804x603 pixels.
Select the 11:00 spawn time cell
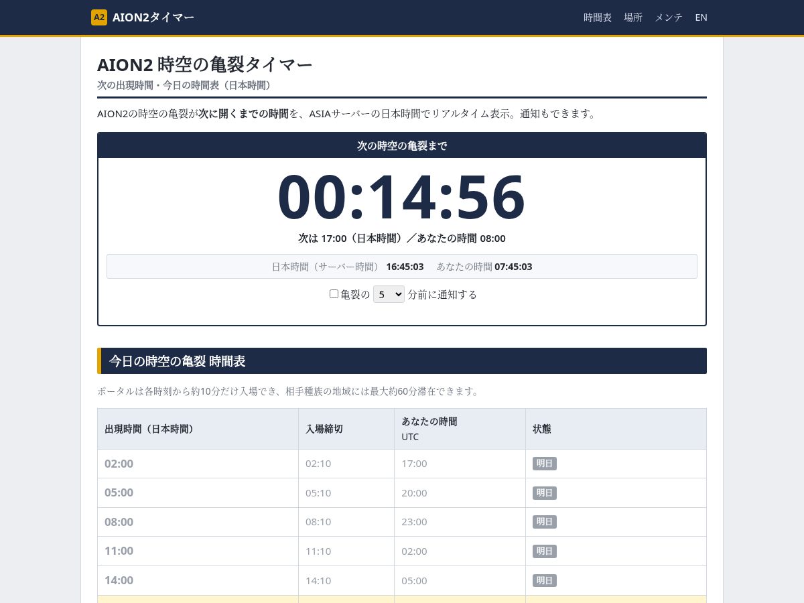tap(198, 551)
